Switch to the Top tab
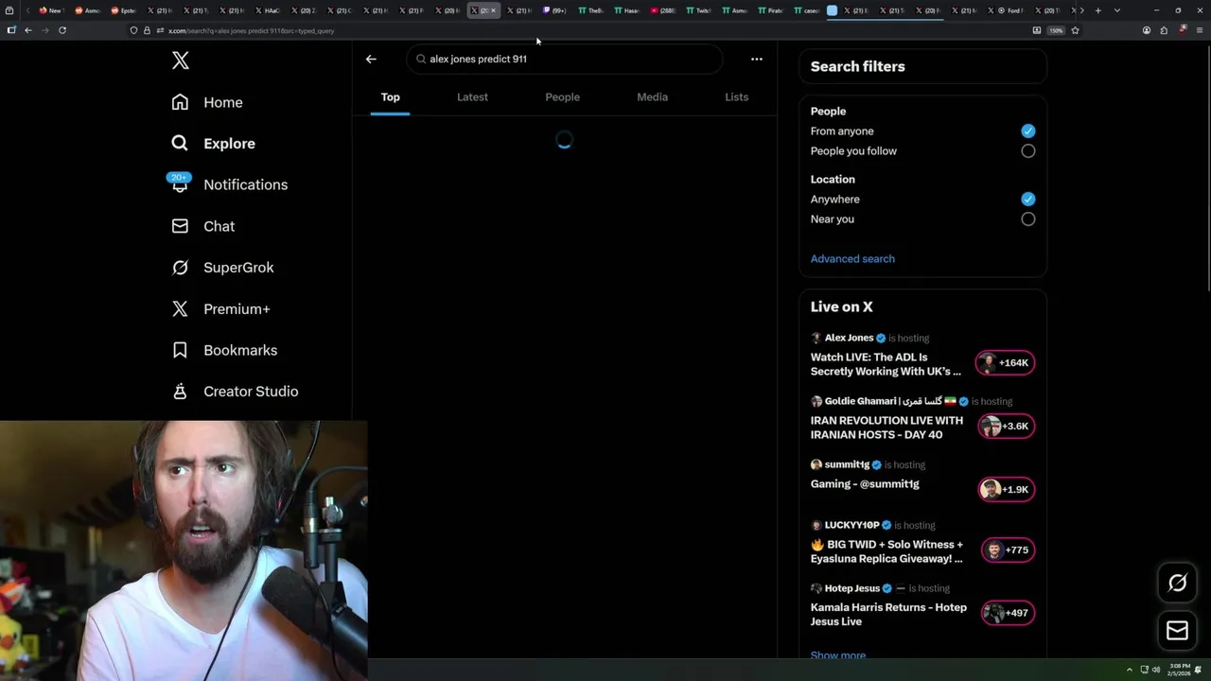This screenshot has width=1211, height=681. (x=390, y=96)
